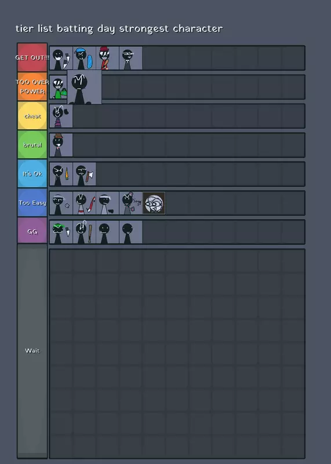Click the orange TOO OVER POWER label
This screenshot has width=331, height=464.
coord(32,86)
